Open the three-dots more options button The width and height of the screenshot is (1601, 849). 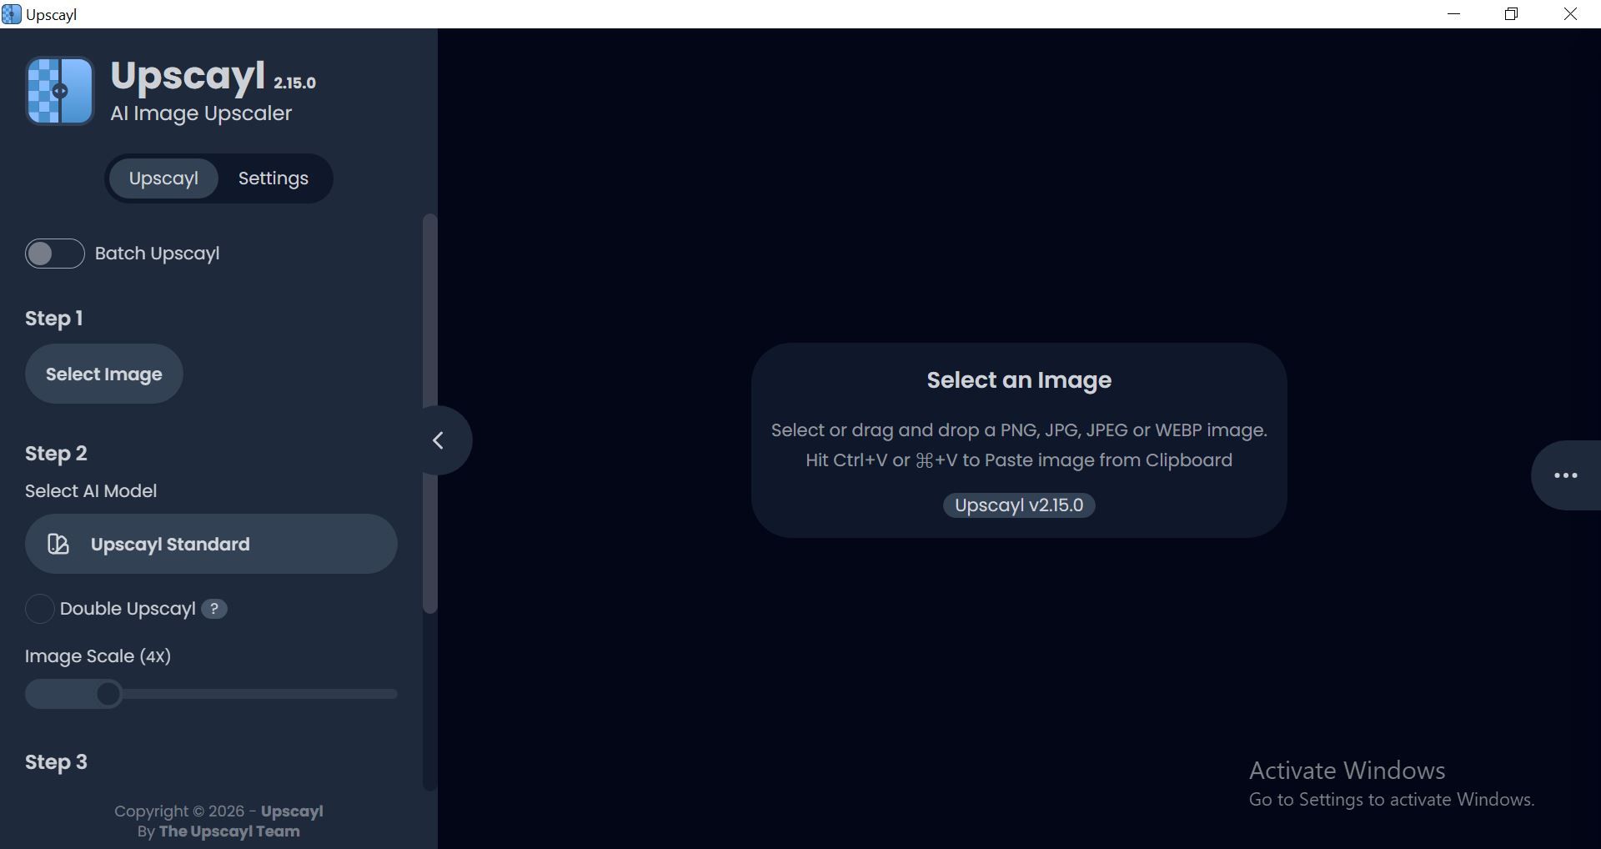coord(1565,475)
